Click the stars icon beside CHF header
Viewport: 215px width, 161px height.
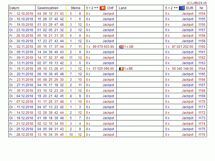pyautogui.click(x=96, y=8)
